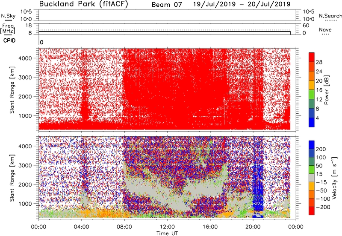
Task: Click the '12' Power color bar label
Action: pyautogui.click(x=319, y=100)
